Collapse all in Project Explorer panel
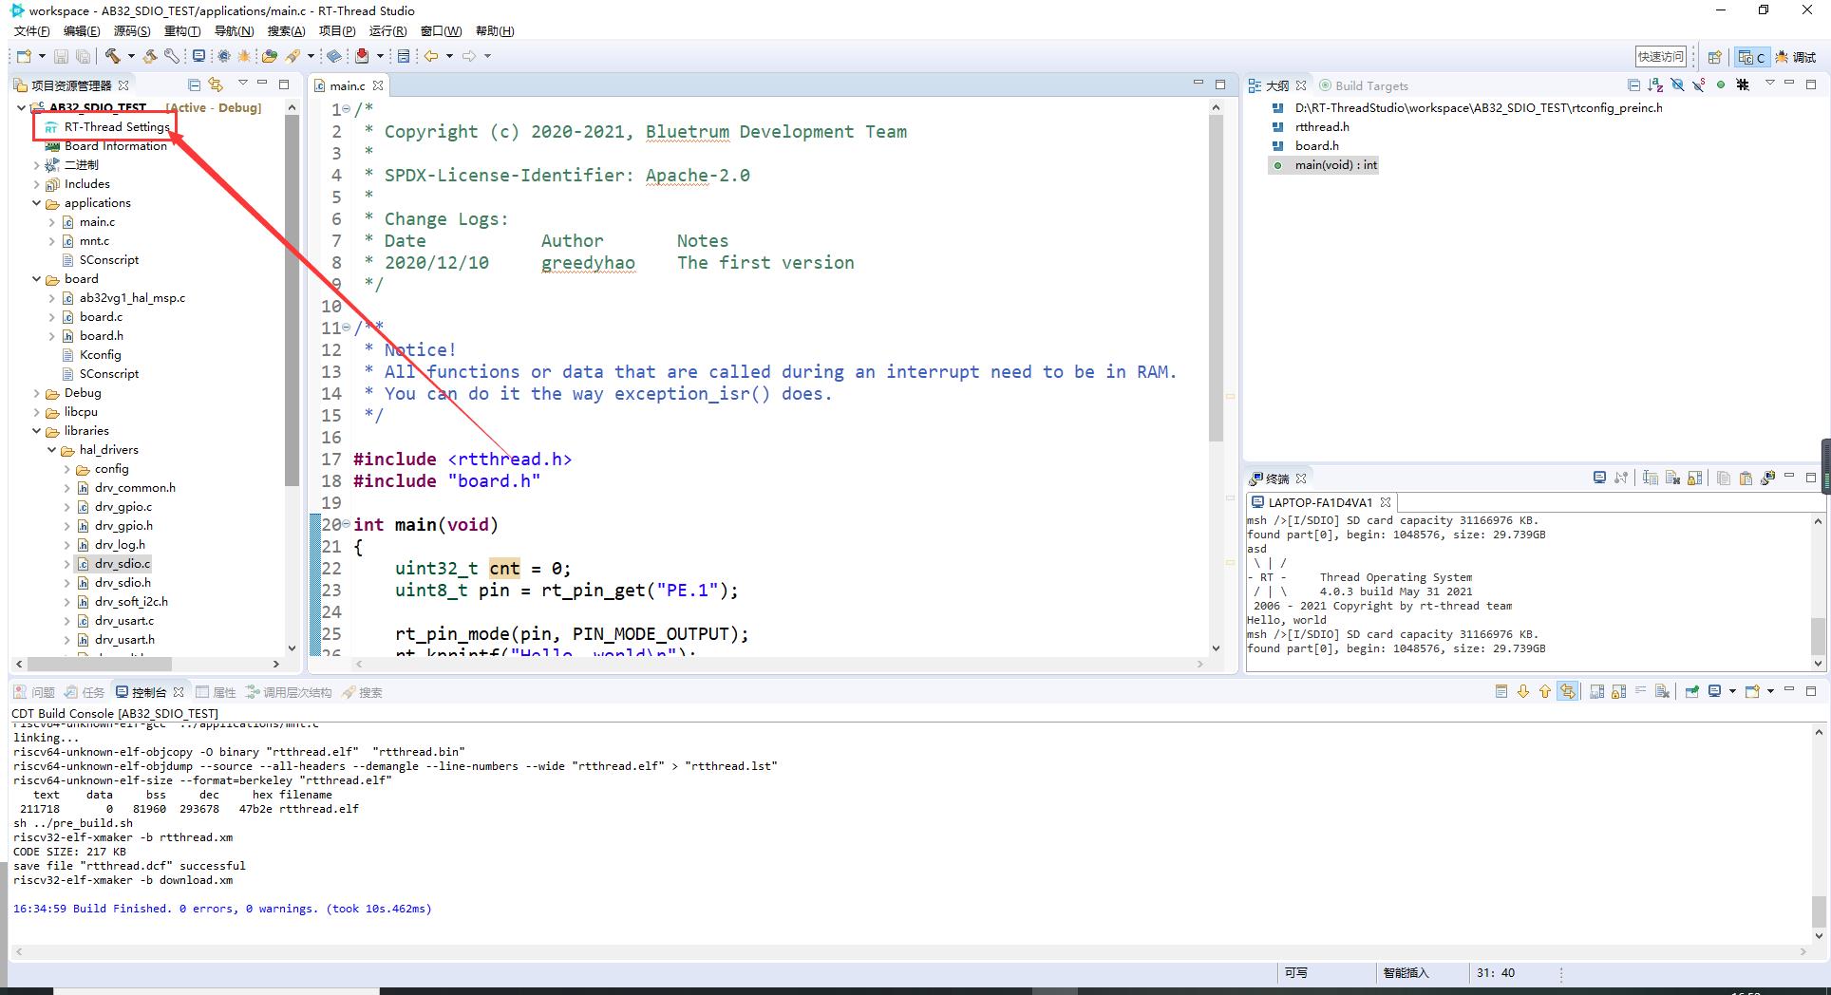 (x=194, y=84)
